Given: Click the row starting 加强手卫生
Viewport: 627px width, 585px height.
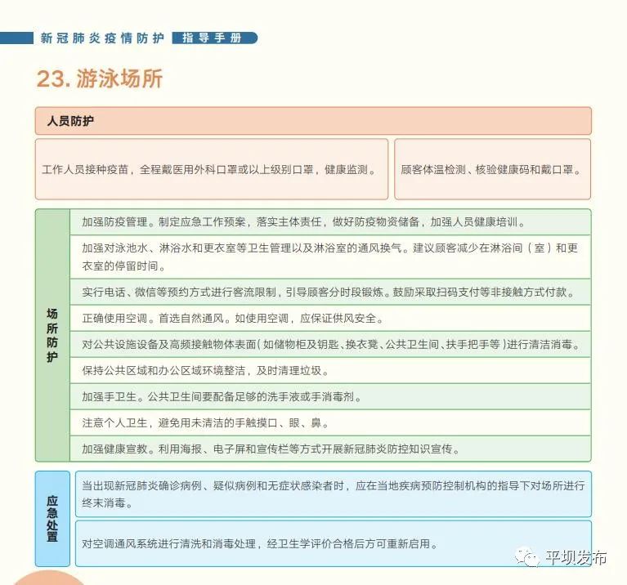Looking at the screenshot, I should click(330, 396).
